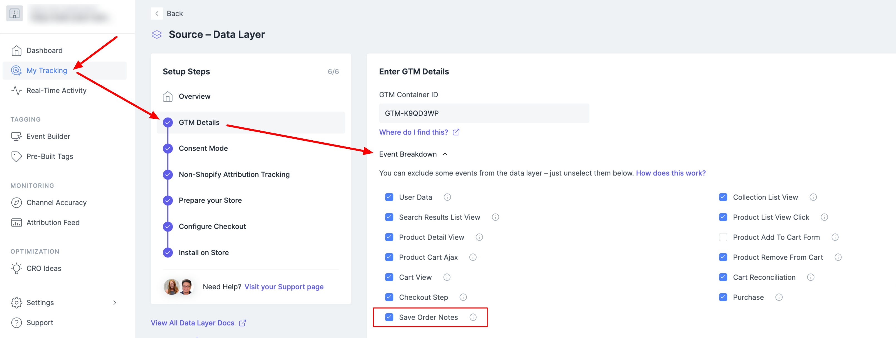Click the Attribution Feed icon
Viewport: 896px width, 338px height.
(x=16, y=223)
